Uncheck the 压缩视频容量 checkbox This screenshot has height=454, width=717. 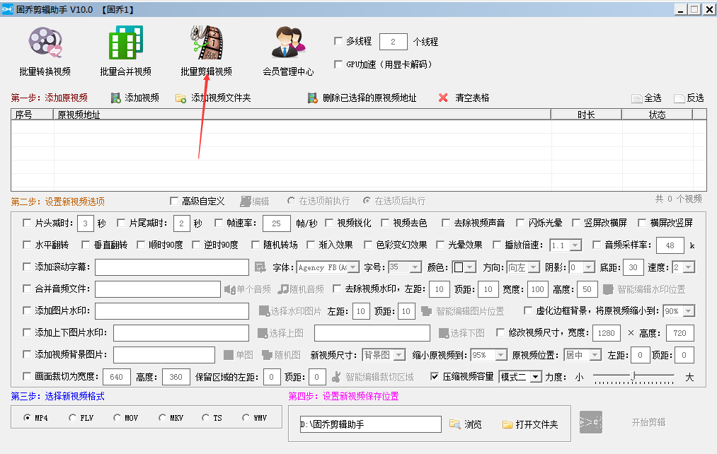coord(435,376)
